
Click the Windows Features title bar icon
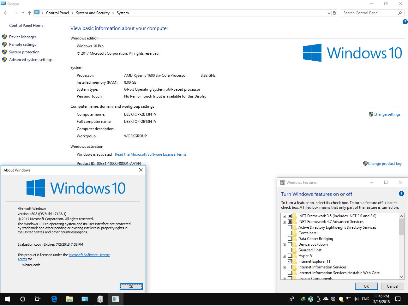pos(282,182)
